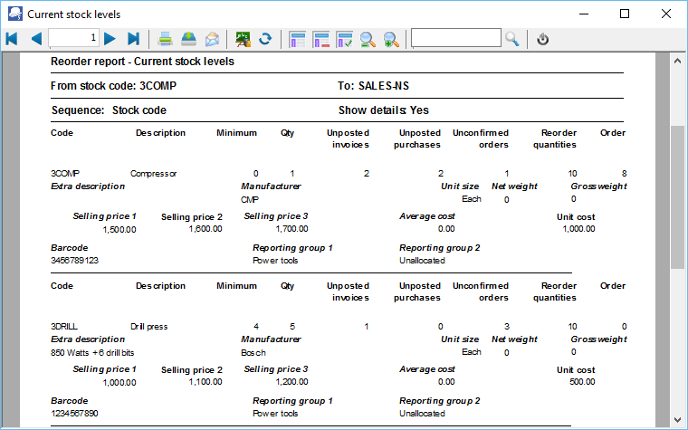Click the chalkboard icon in toolbar

point(243,39)
